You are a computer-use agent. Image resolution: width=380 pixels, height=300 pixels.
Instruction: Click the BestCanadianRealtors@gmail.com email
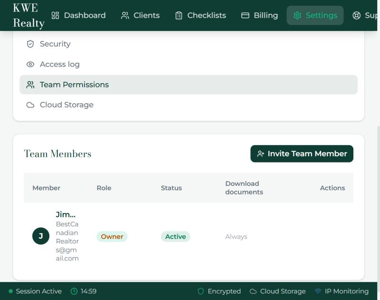(67, 241)
